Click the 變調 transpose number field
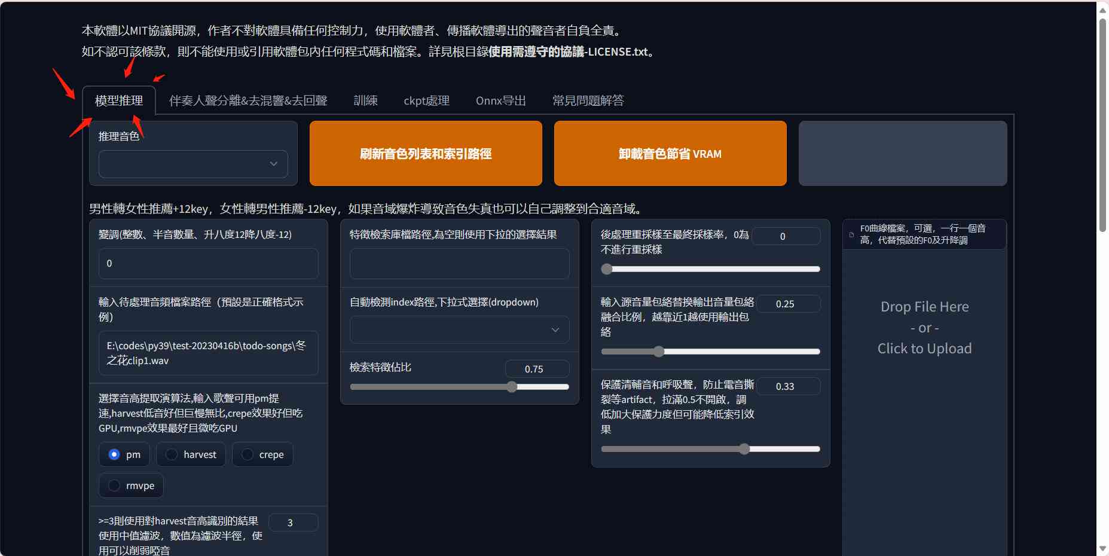Viewport: 1109px width, 556px height. point(208,264)
